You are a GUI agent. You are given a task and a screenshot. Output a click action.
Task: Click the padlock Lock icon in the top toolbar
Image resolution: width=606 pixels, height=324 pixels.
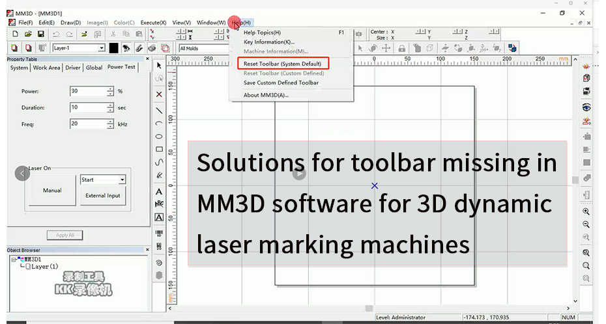(402, 48)
